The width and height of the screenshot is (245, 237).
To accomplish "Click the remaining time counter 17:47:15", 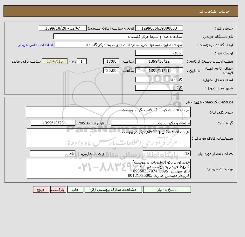I will click(55, 61).
